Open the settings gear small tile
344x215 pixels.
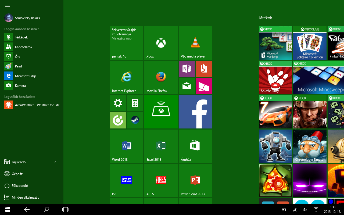click(118, 103)
